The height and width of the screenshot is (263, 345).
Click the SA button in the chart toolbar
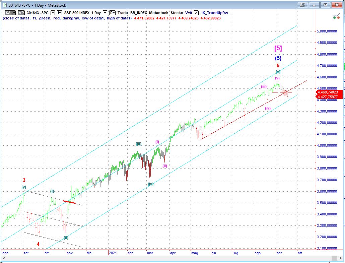tap(8, 13)
